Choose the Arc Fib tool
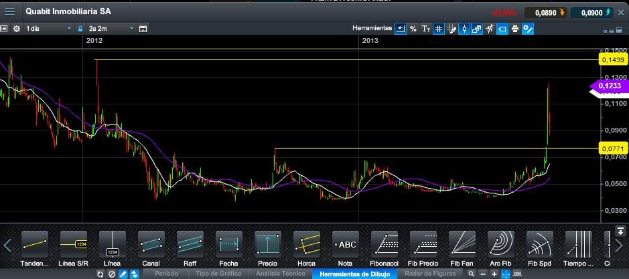 point(500,246)
